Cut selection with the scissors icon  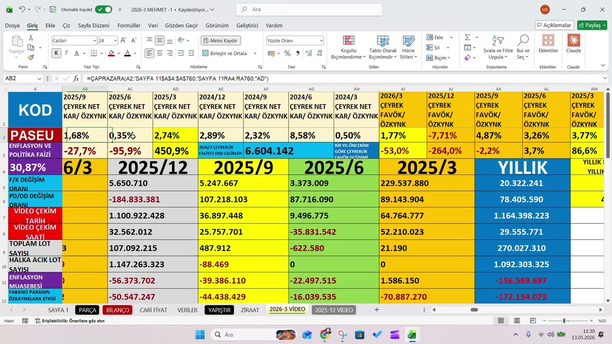(x=31, y=37)
